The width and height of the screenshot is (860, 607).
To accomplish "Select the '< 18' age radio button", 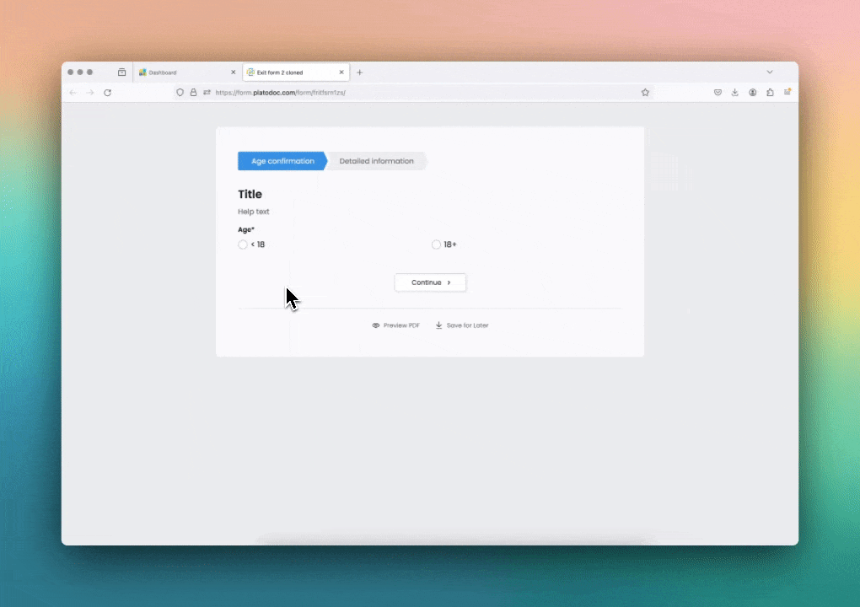I will (243, 244).
